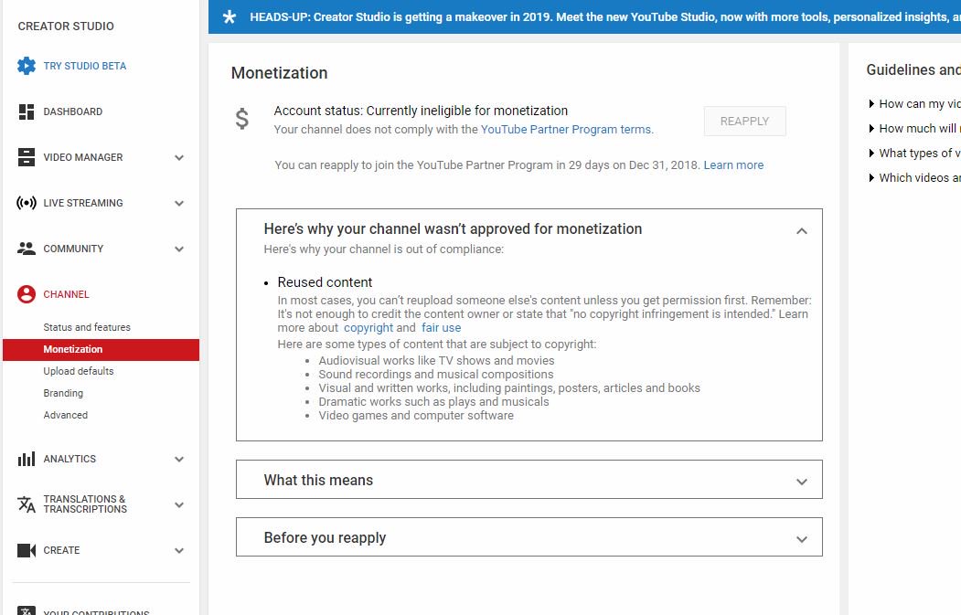Open Status and features submenu item

87,327
